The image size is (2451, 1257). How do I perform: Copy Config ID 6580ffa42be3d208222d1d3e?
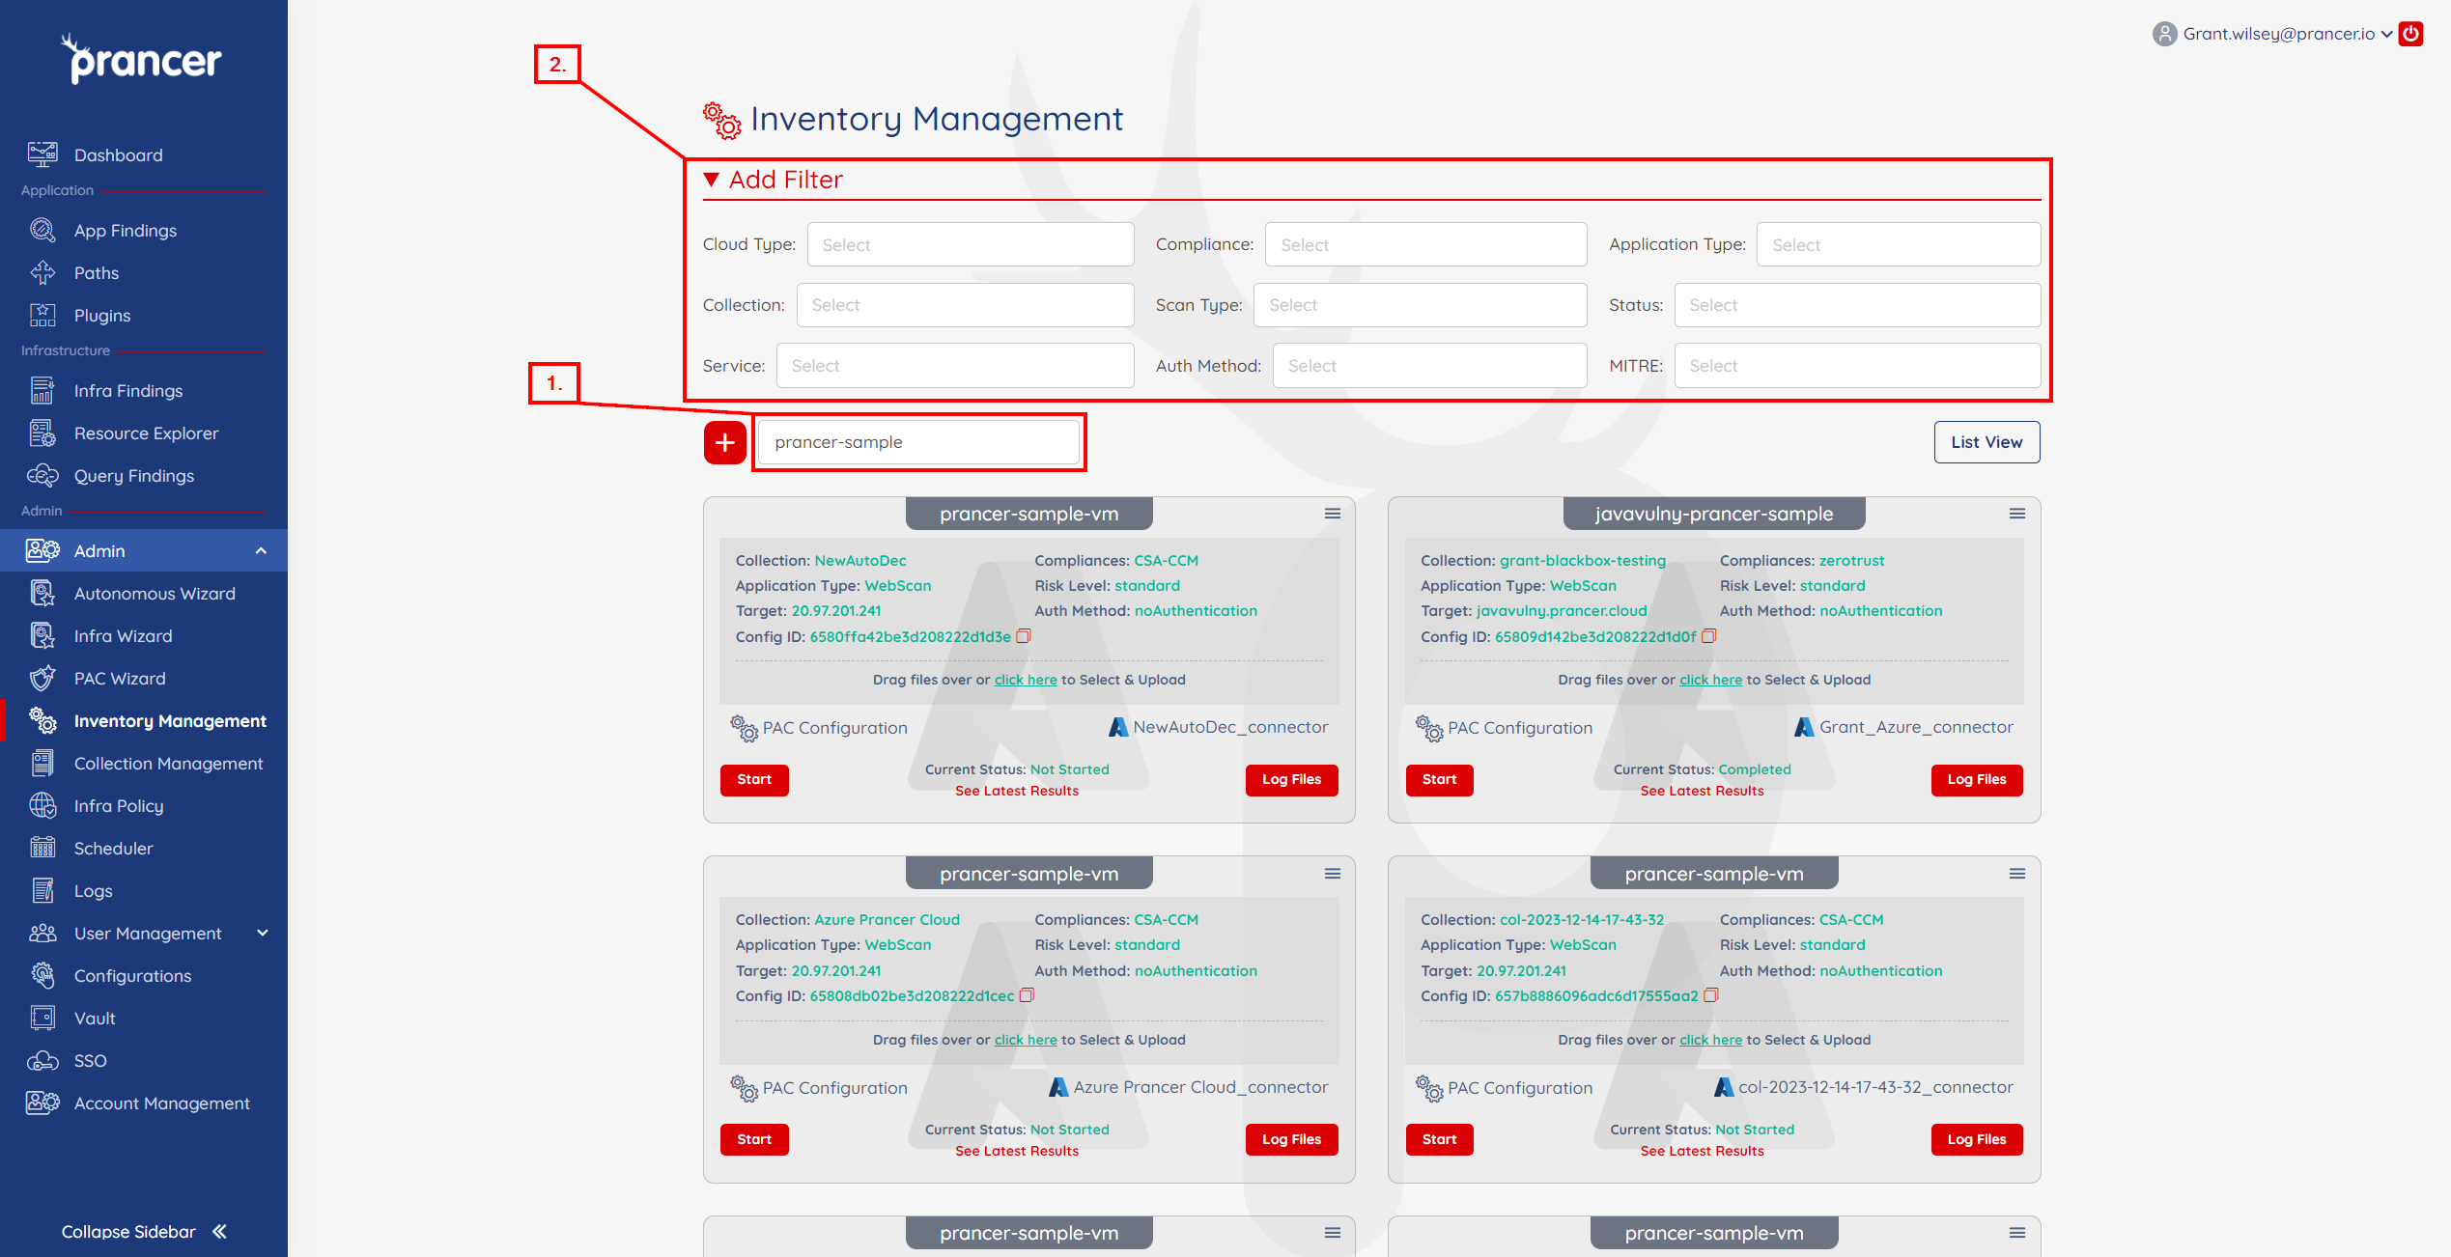tap(1024, 636)
